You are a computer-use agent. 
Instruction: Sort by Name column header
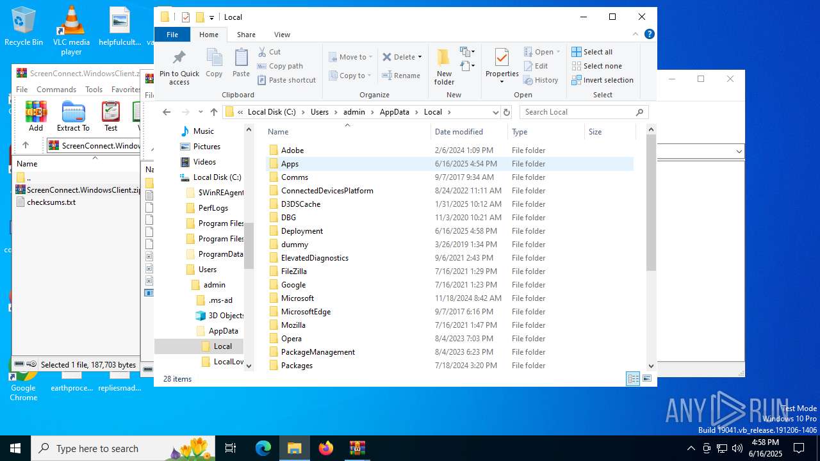(x=347, y=132)
